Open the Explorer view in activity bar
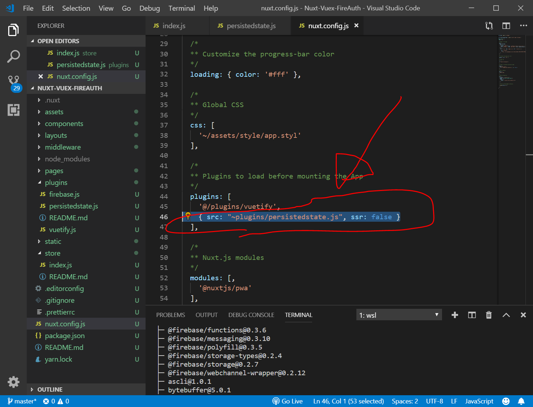The image size is (533, 407). coord(13,30)
